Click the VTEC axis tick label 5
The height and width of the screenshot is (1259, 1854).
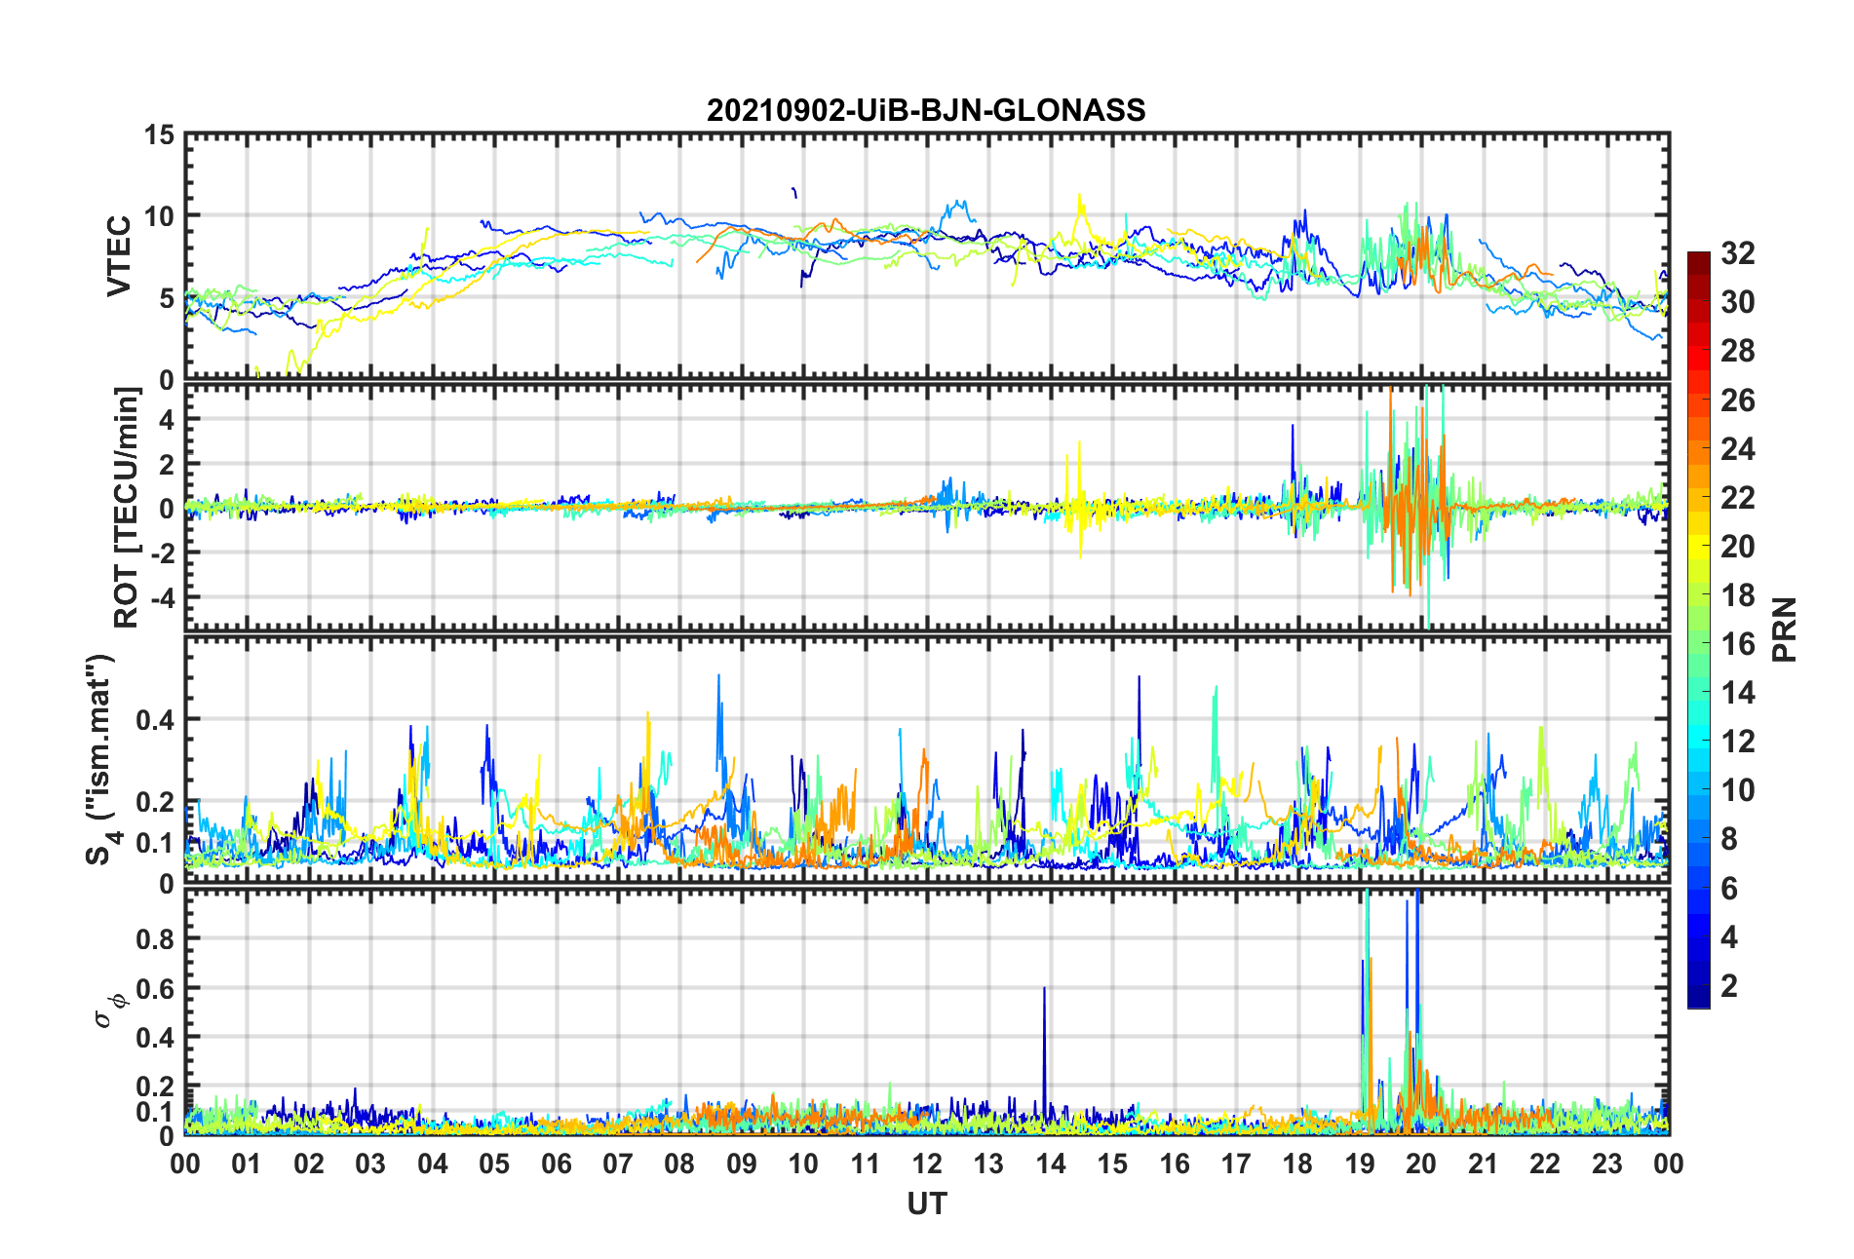point(168,298)
